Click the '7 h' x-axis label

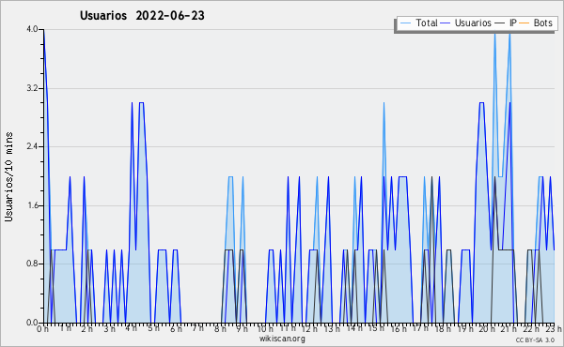coord(197,328)
